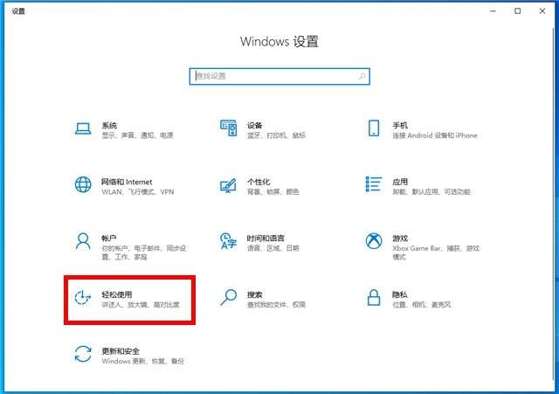Click the 更新和安全 refresh arrows icon
The width and height of the screenshot is (559, 394).
click(x=83, y=354)
